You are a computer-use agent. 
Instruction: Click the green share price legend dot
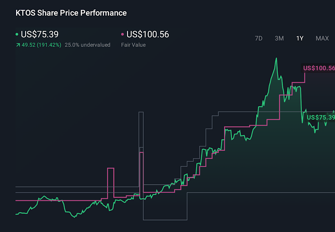click(16, 34)
